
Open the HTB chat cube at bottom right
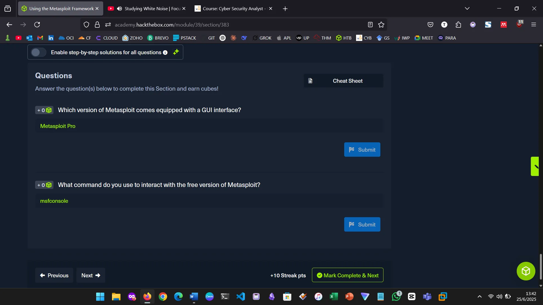525,271
